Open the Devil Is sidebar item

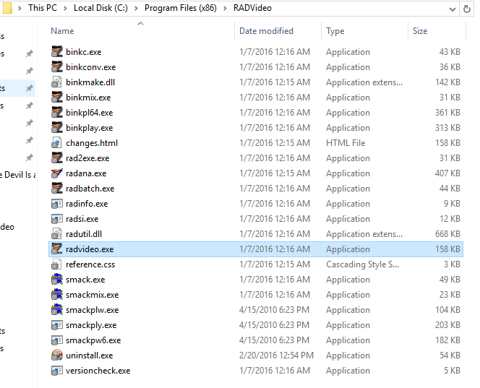tap(18, 175)
